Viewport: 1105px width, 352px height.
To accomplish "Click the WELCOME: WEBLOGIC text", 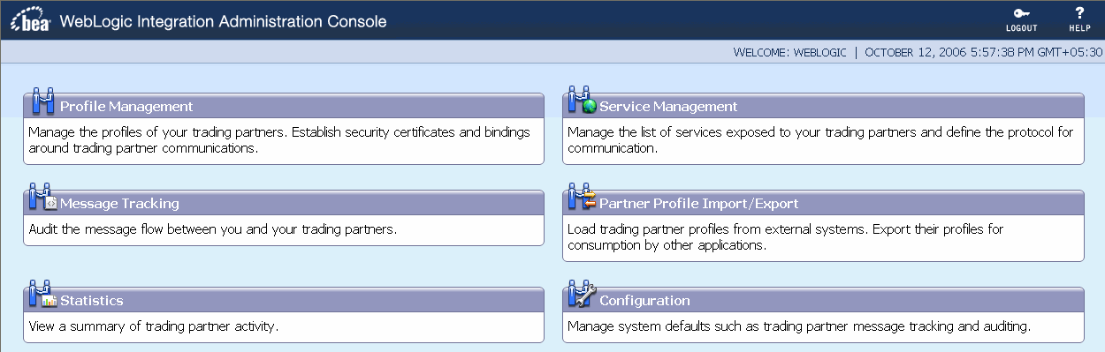I will (x=790, y=52).
